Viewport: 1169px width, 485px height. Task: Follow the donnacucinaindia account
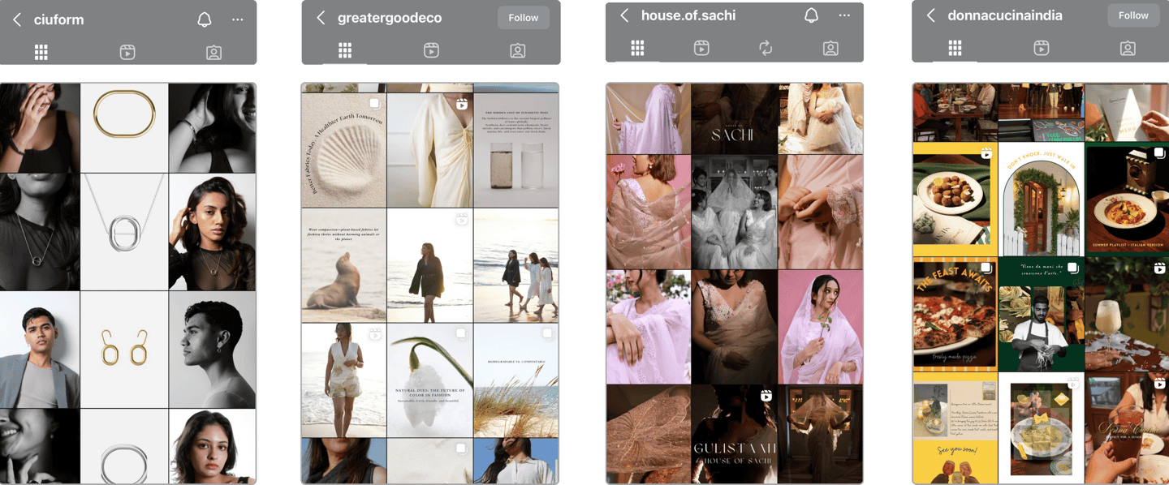pyautogui.click(x=1133, y=15)
